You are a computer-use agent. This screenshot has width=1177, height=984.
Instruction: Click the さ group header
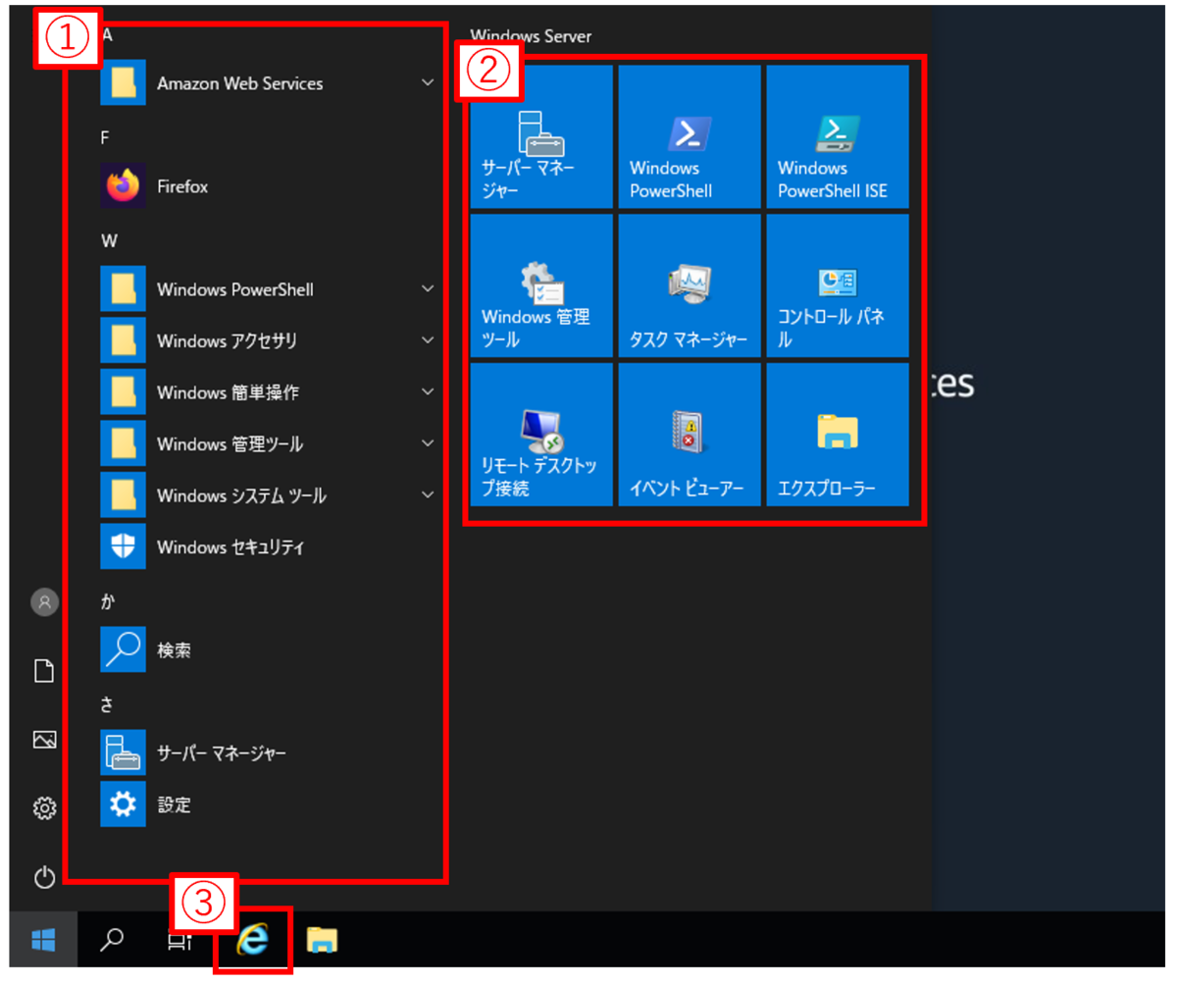point(107,704)
